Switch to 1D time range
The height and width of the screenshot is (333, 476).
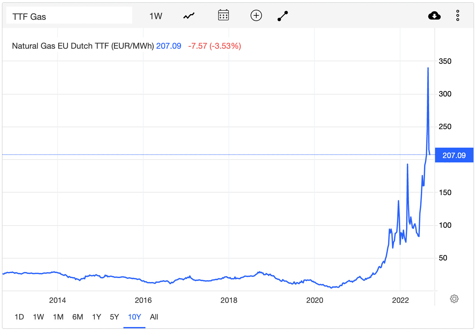coord(19,317)
